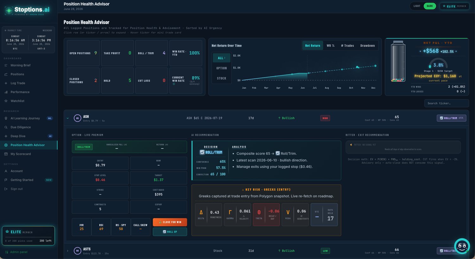Click the Elite star icon in header
The width and height of the screenshot is (475, 259).
coord(444,6)
